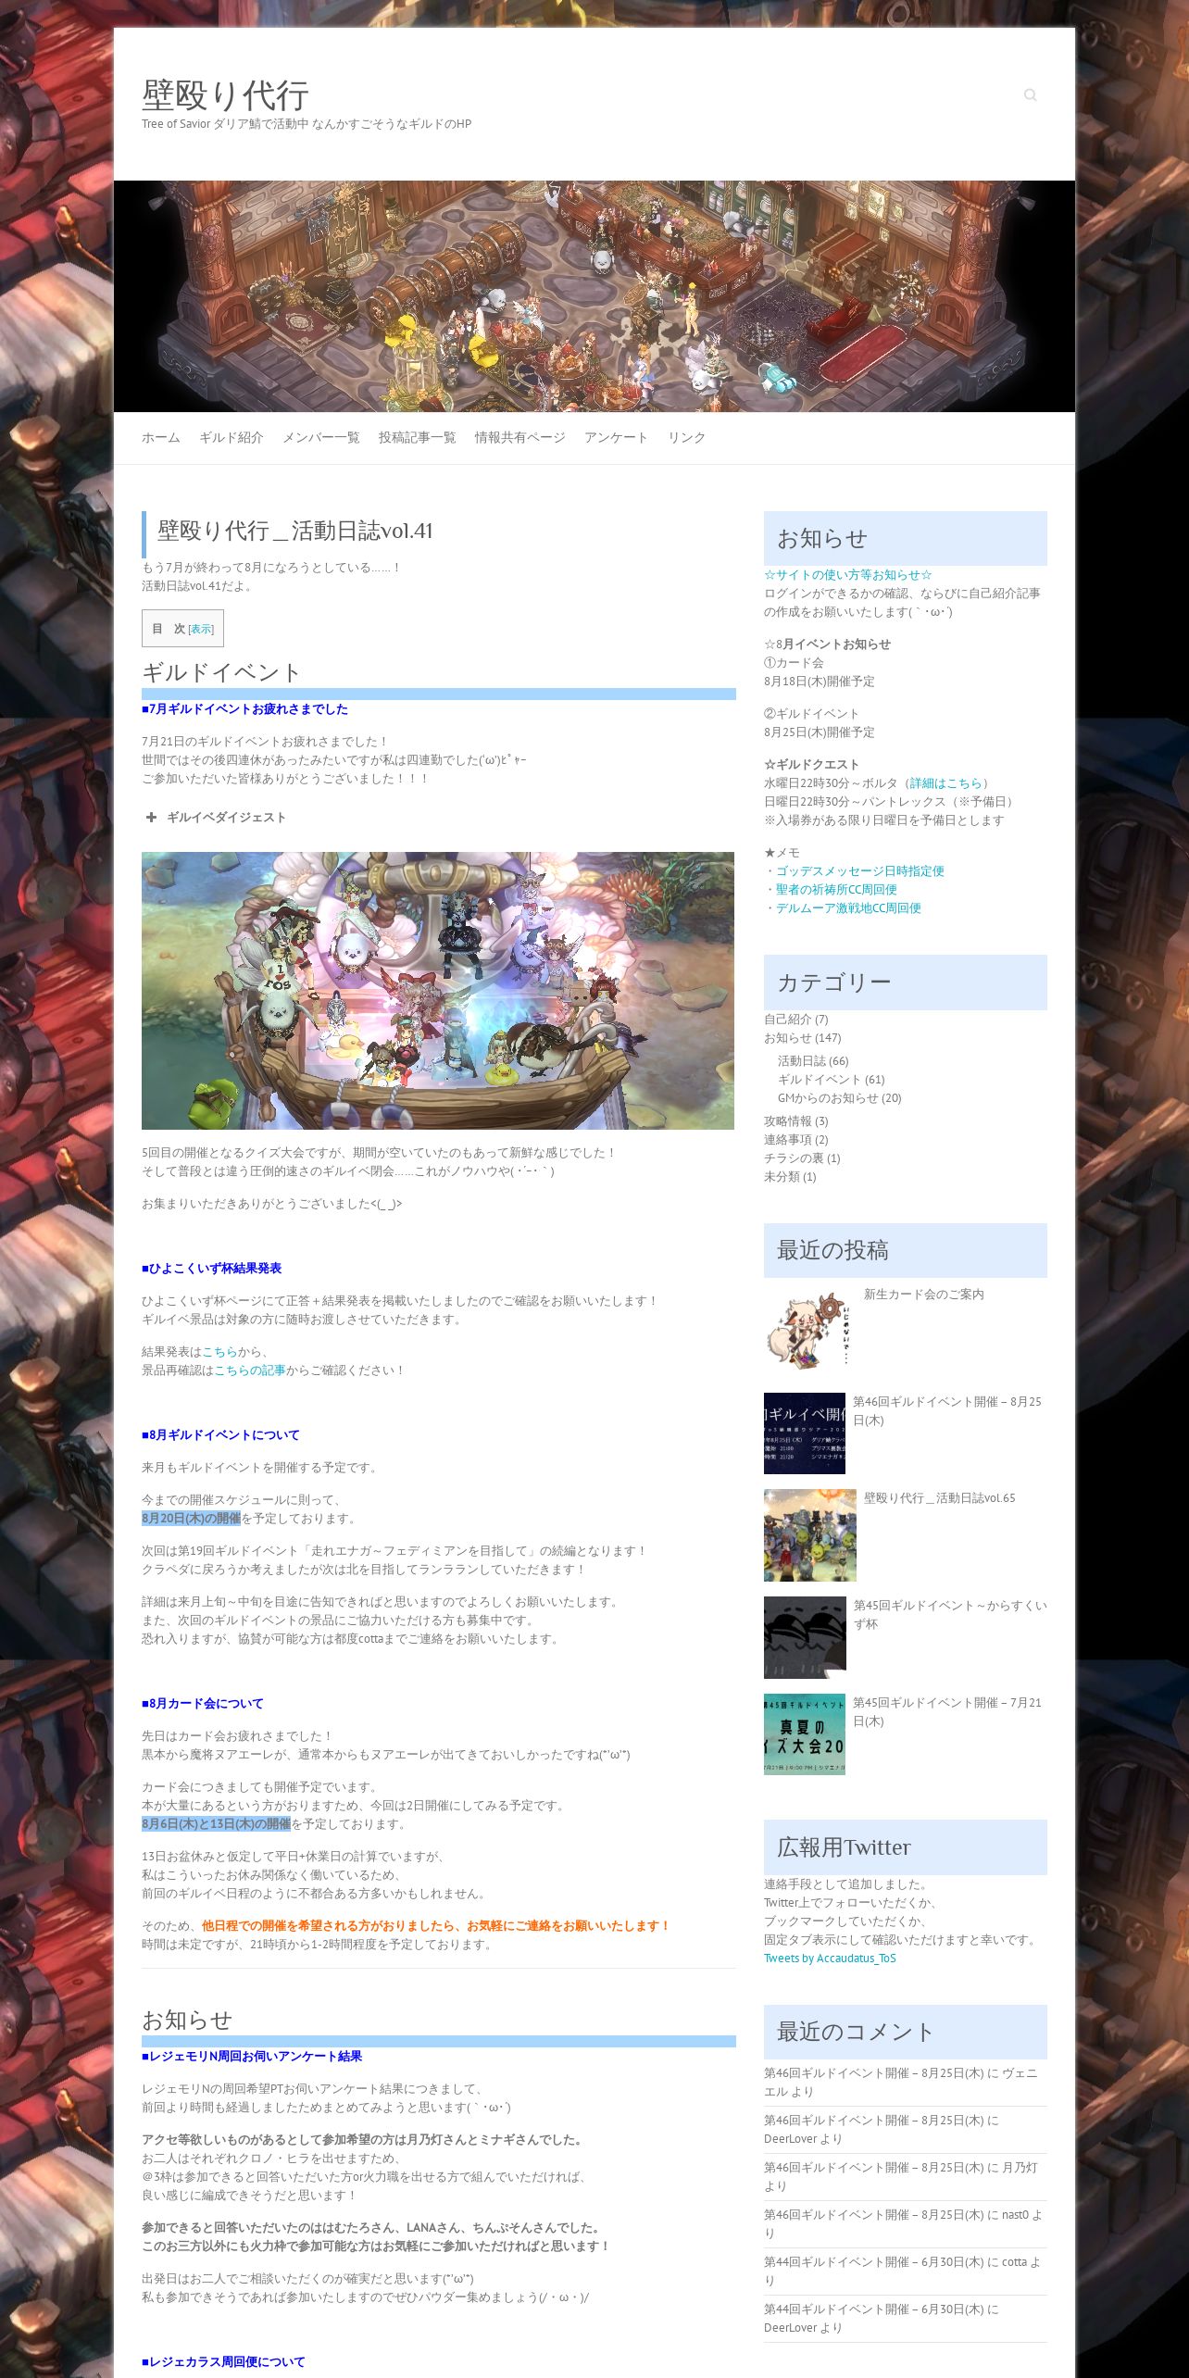Click the 第46回ギルイベ dark banner thumbnail
The height and width of the screenshot is (2378, 1189).
[x=805, y=1433]
